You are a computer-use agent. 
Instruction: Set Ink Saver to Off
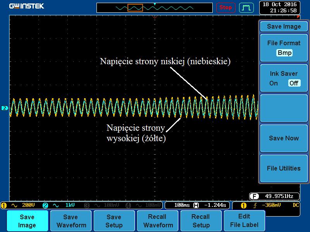[x=294, y=83]
